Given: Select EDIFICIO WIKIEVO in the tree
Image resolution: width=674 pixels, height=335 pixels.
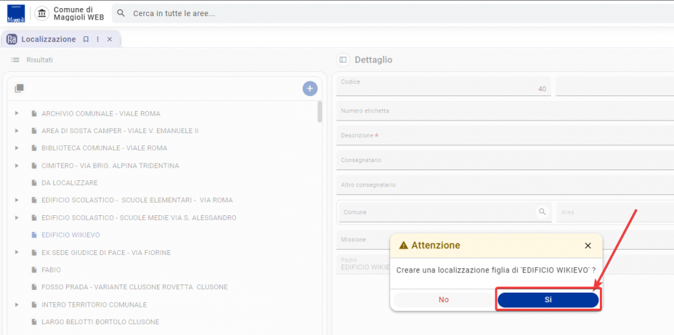Looking at the screenshot, I should [x=71, y=235].
